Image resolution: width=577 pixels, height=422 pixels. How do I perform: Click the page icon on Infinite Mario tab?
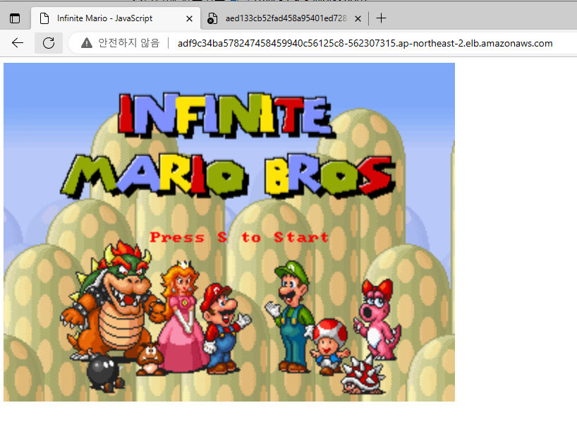tap(44, 18)
